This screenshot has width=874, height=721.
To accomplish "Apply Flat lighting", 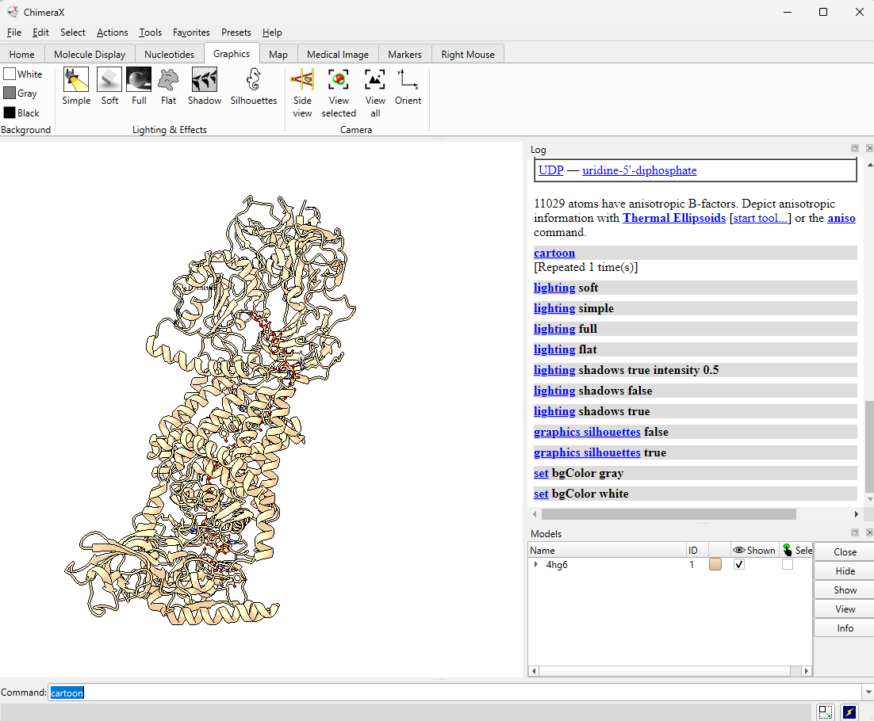I will point(168,86).
